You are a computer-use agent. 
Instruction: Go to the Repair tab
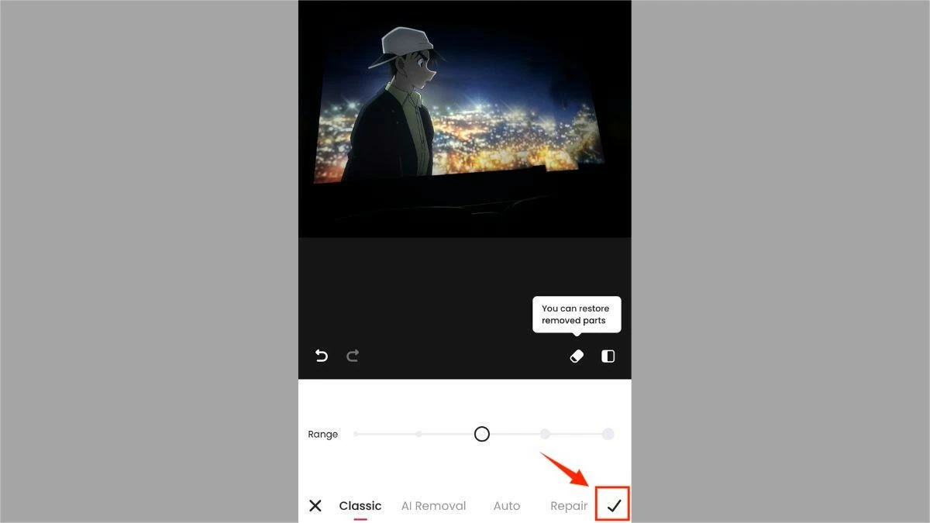569,506
